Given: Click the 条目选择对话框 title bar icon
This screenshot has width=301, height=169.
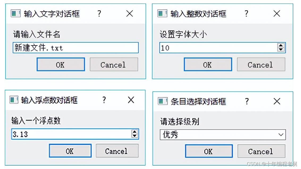Looking at the screenshot, I should (163, 101).
